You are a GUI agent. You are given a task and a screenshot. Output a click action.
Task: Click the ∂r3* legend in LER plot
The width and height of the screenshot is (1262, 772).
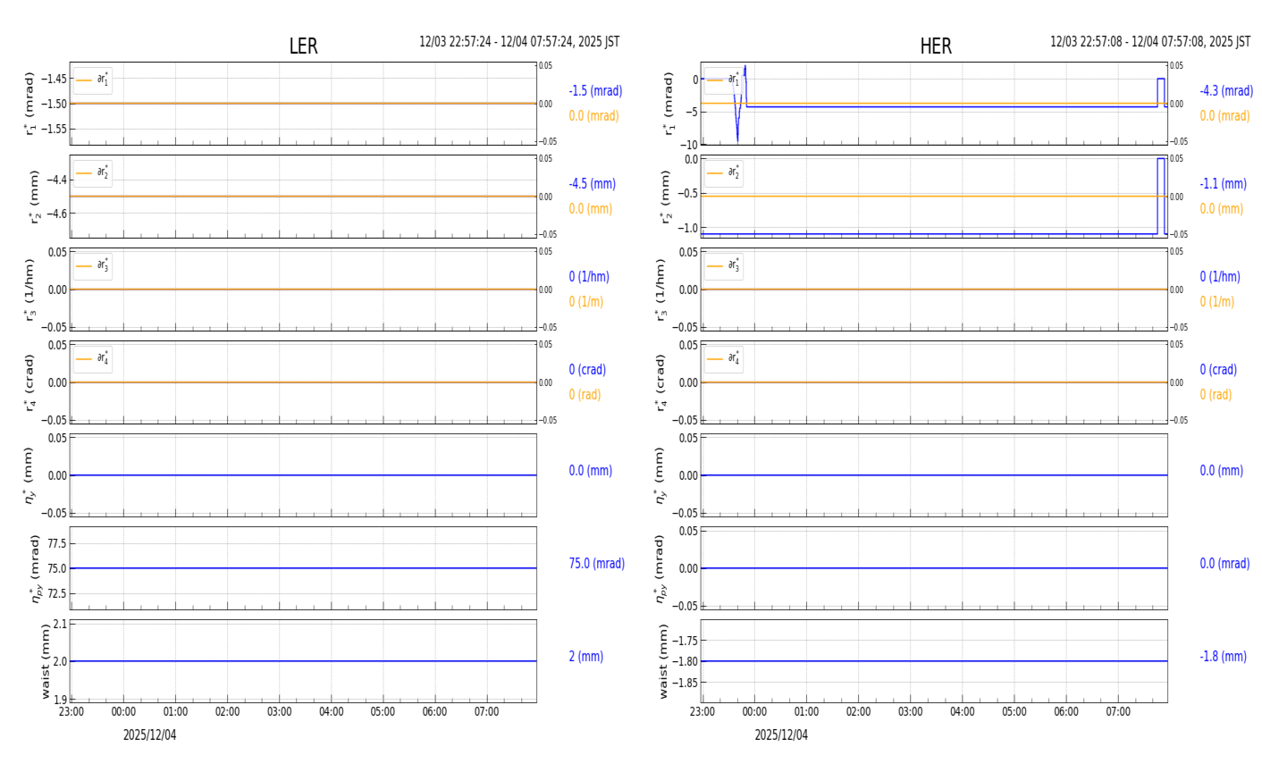pos(93,266)
